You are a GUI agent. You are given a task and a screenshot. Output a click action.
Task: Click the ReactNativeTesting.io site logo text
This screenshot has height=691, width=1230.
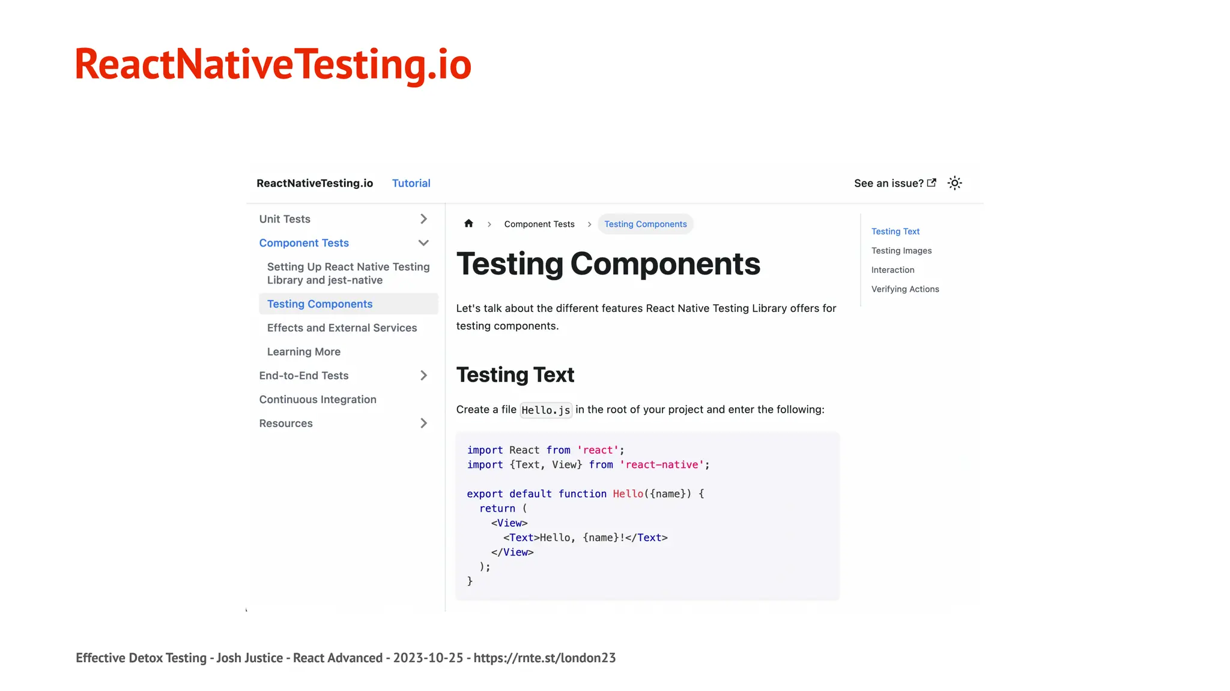click(315, 183)
